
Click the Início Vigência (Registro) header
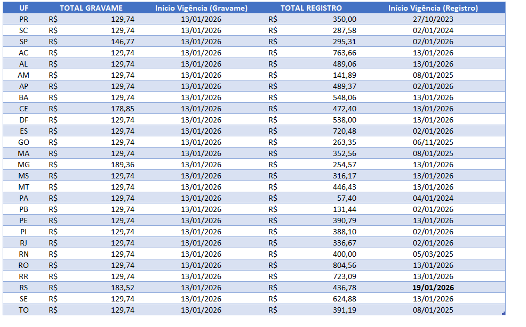[433, 8]
